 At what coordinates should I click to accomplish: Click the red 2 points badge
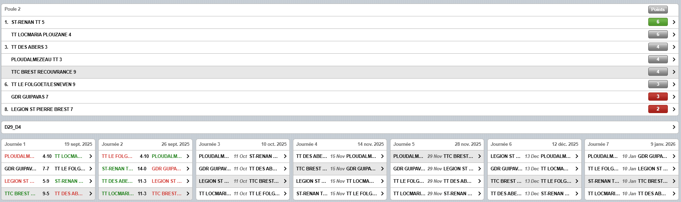[658, 109]
